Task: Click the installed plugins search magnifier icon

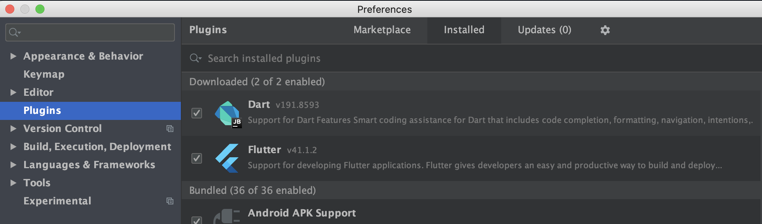Action: coord(196,58)
